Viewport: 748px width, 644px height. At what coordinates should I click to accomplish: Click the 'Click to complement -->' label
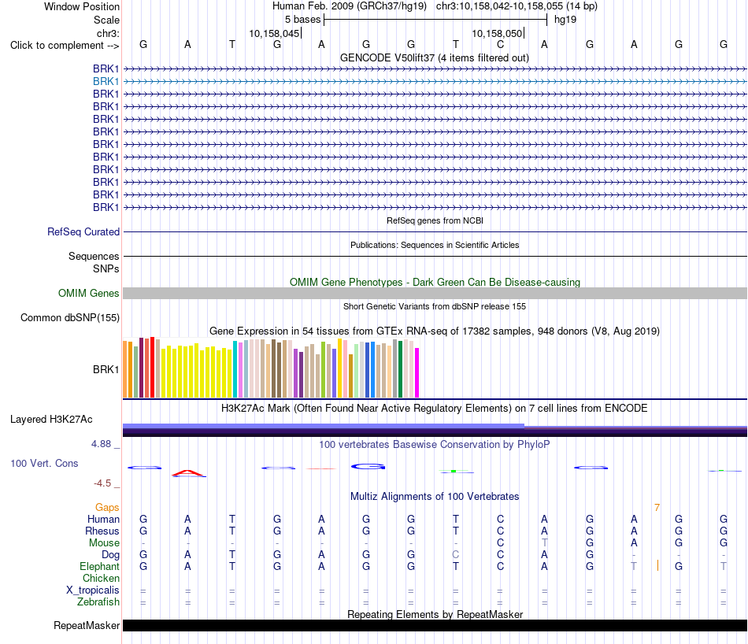(65, 46)
